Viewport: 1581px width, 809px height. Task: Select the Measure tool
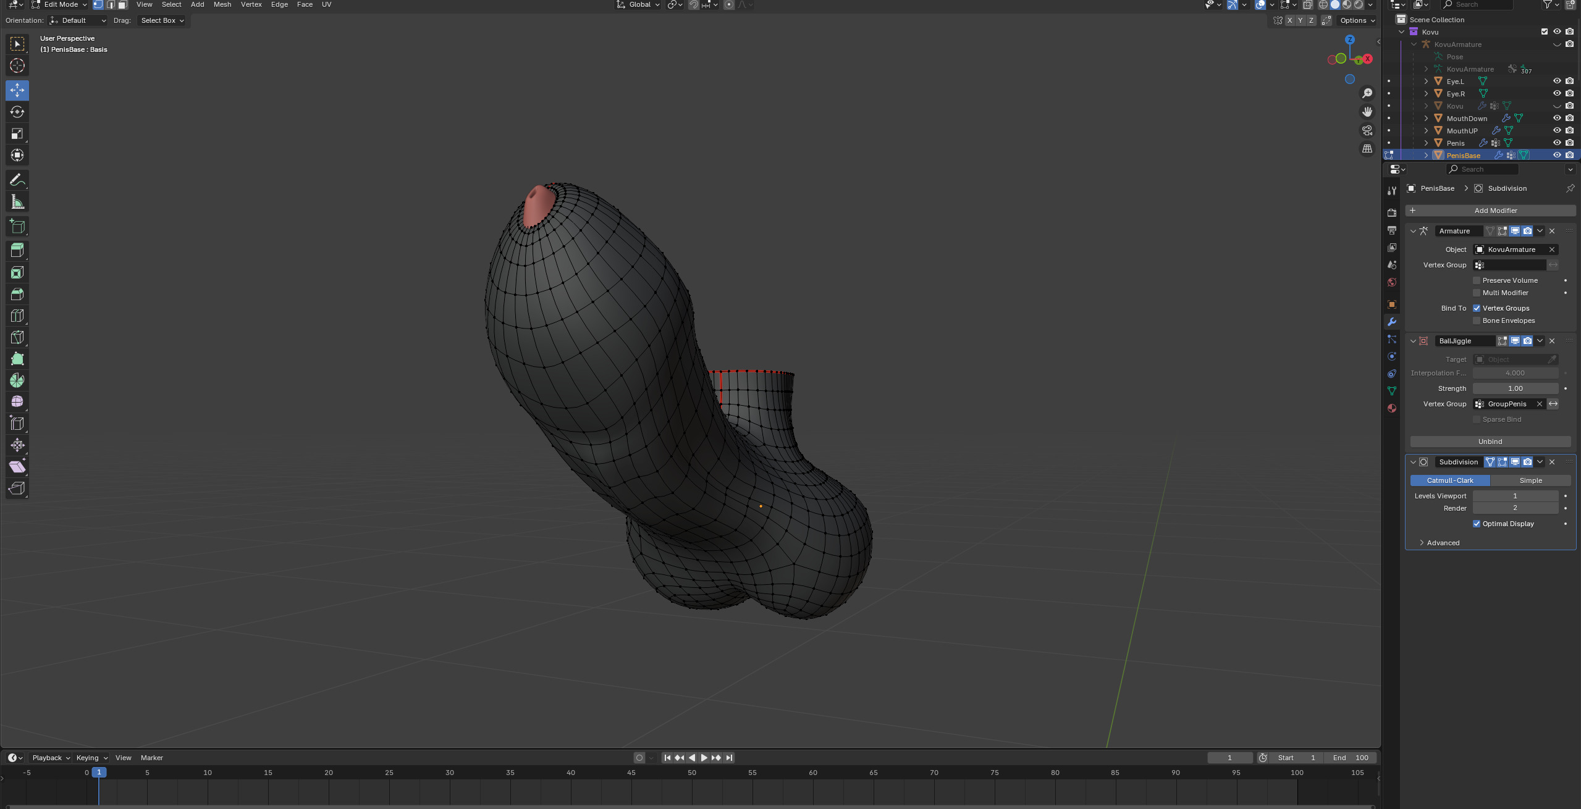click(x=17, y=202)
